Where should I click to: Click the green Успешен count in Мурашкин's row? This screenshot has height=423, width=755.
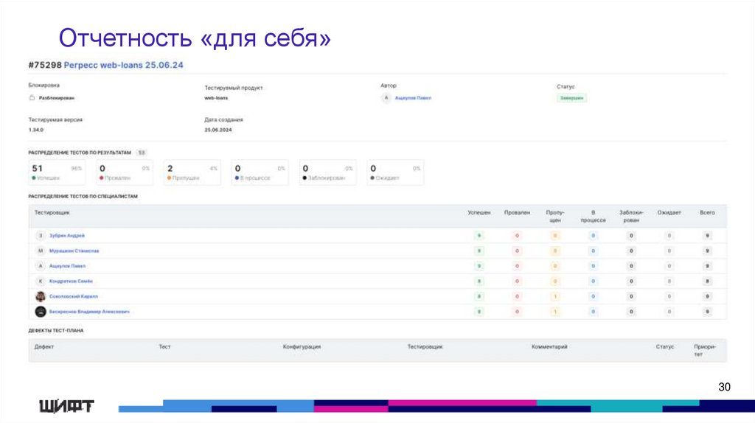(479, 251)
